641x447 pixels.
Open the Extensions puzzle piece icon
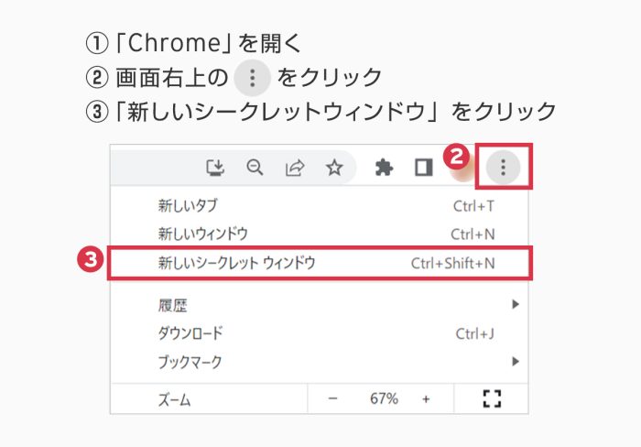[385, 168]
